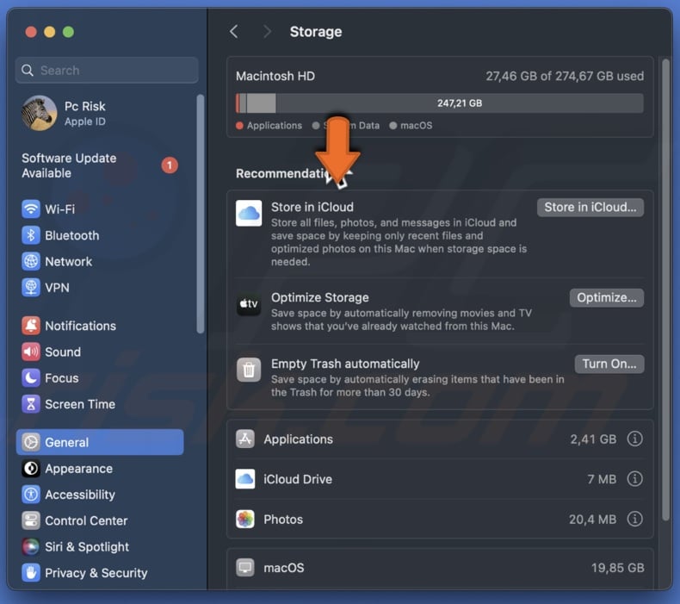Click the macOS legend label
This screenshot has height=604, width=680.
point(417,126)
